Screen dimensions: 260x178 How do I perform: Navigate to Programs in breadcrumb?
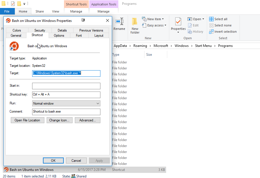pyautogui.click(x=225, y=46)
